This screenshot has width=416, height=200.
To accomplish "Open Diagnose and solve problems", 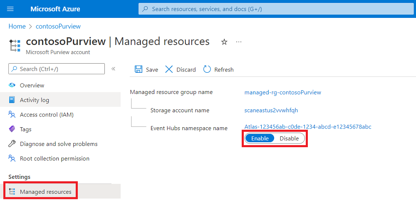I will tap(59, 144).
